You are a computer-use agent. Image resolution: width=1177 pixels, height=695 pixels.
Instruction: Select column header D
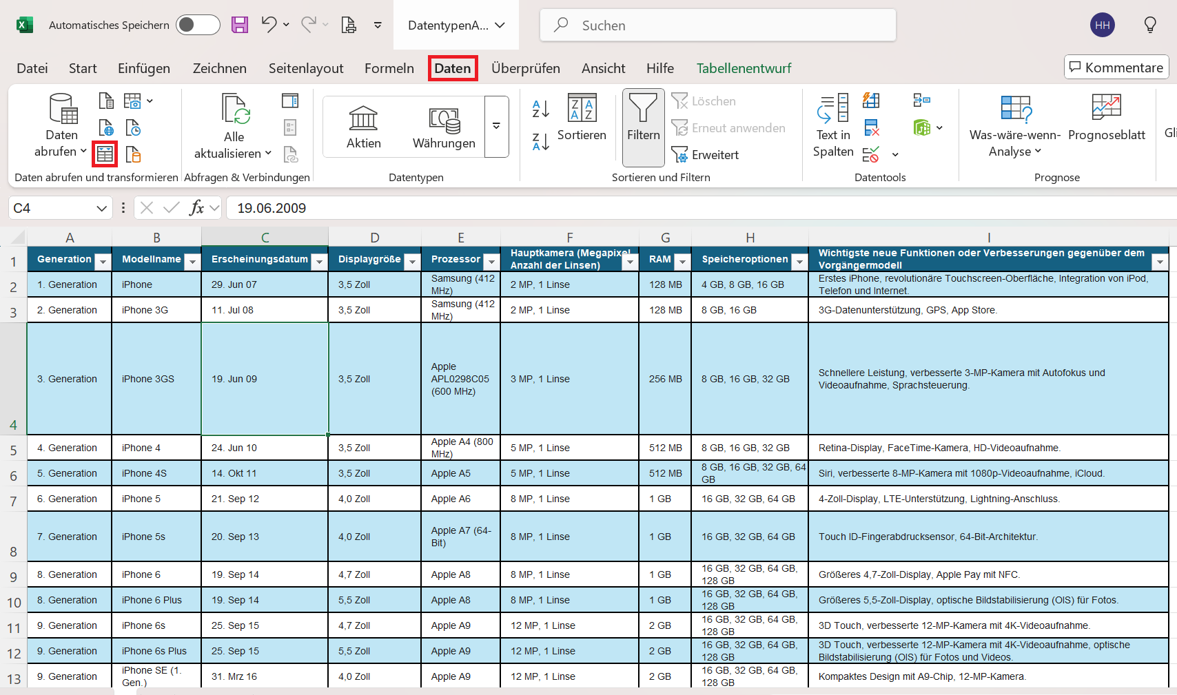(374, 238)
